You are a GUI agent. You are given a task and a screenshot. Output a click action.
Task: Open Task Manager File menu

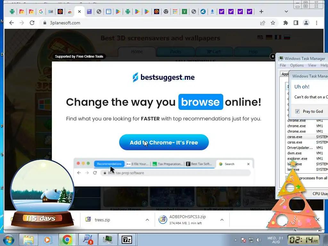click(x=283, y=65)
